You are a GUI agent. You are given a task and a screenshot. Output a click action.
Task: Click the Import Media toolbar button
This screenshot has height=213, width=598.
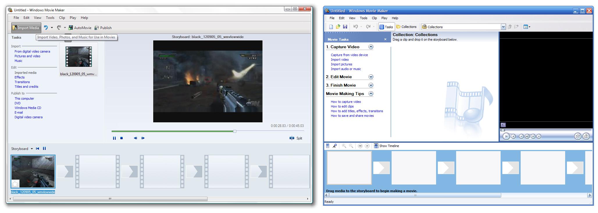(26, 28)
